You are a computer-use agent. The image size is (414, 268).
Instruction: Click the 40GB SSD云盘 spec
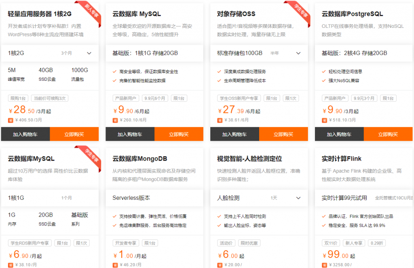coord(47,74)
